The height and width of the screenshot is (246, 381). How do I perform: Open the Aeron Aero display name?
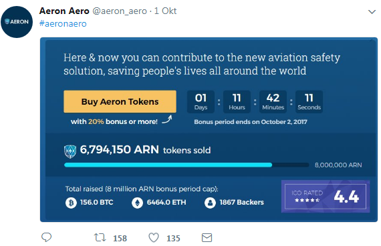[64, 11]
